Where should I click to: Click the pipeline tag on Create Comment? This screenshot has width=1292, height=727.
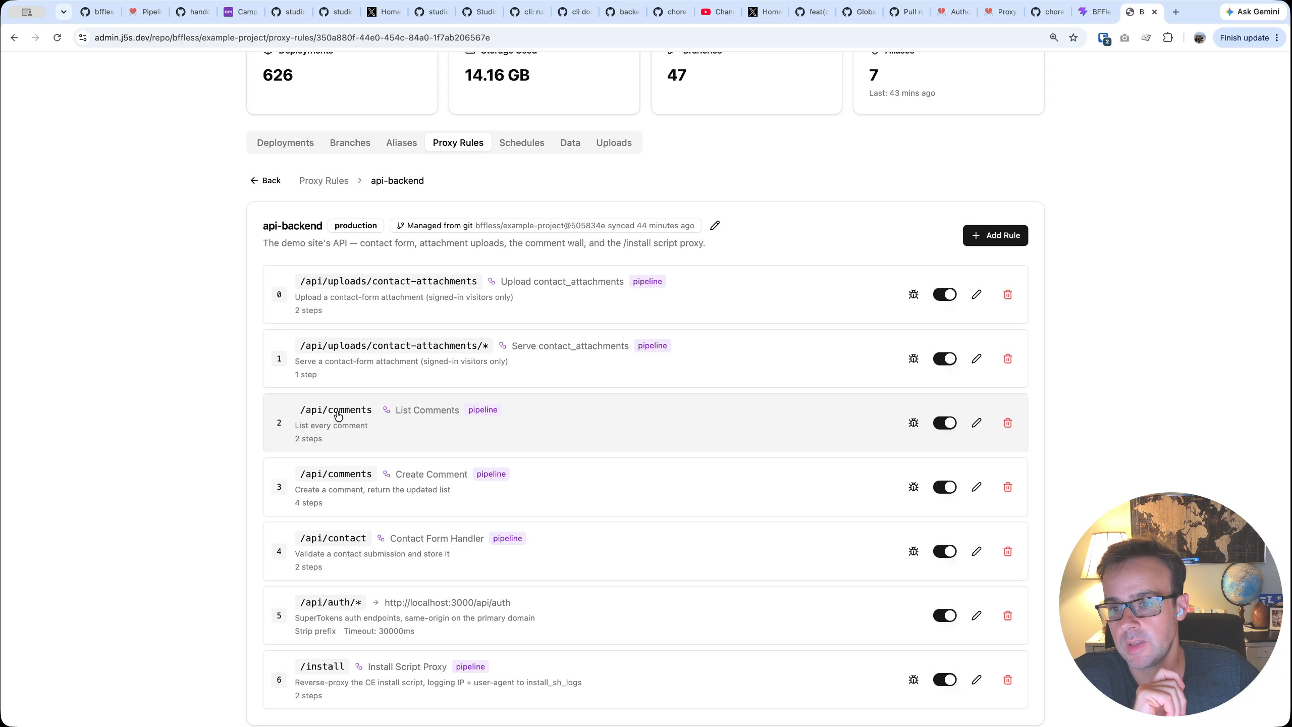coord(491,474)
